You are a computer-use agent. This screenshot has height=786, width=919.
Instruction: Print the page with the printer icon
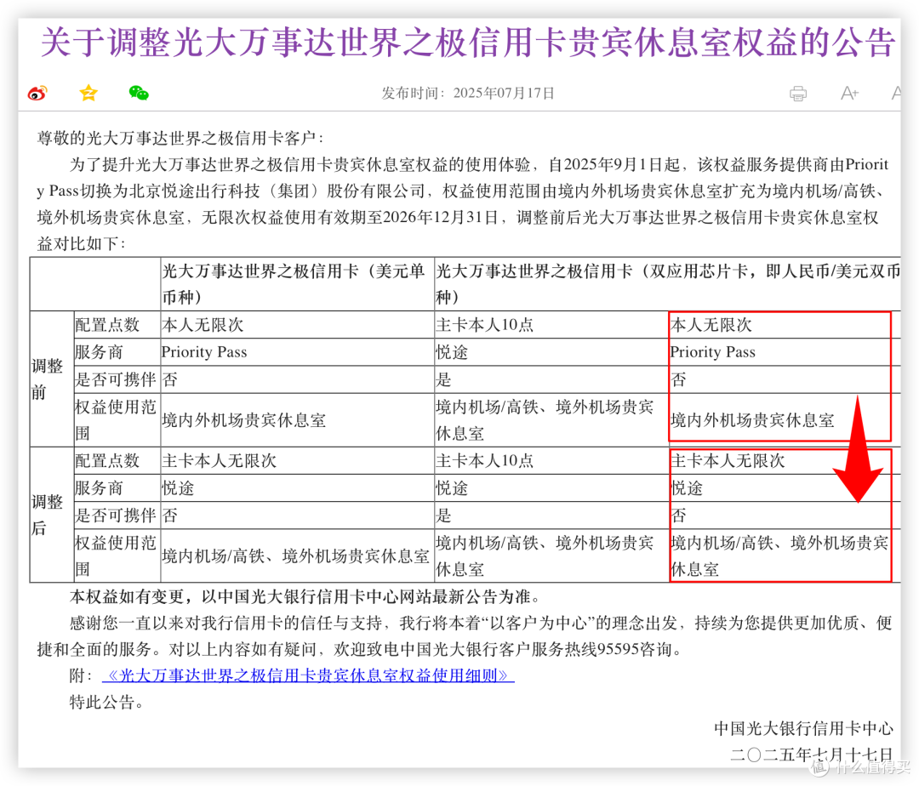coord(797,93)
